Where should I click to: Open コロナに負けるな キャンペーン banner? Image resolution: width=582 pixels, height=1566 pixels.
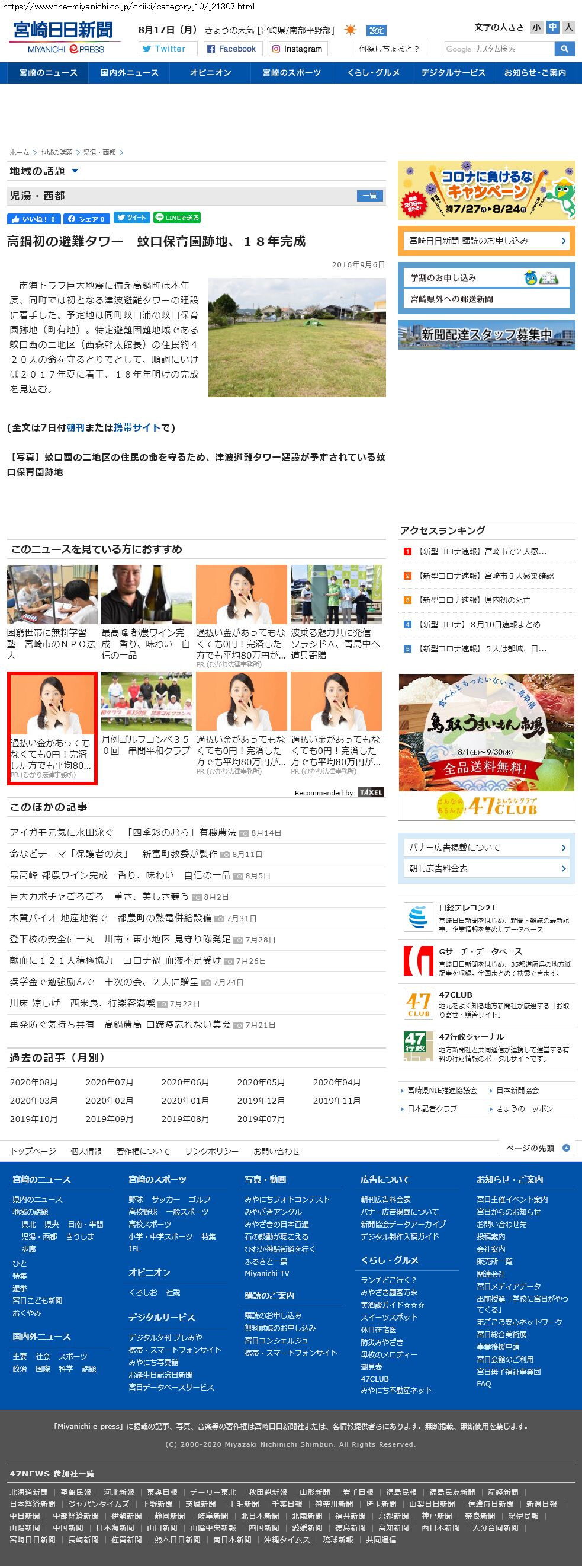tap(486, 190)
